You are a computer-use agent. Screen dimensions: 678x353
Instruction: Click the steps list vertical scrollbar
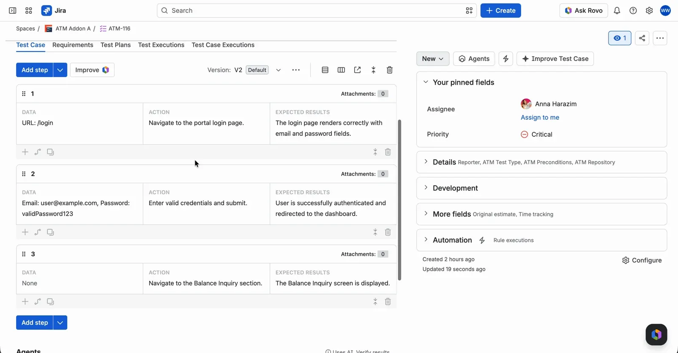tap(399, 200)
